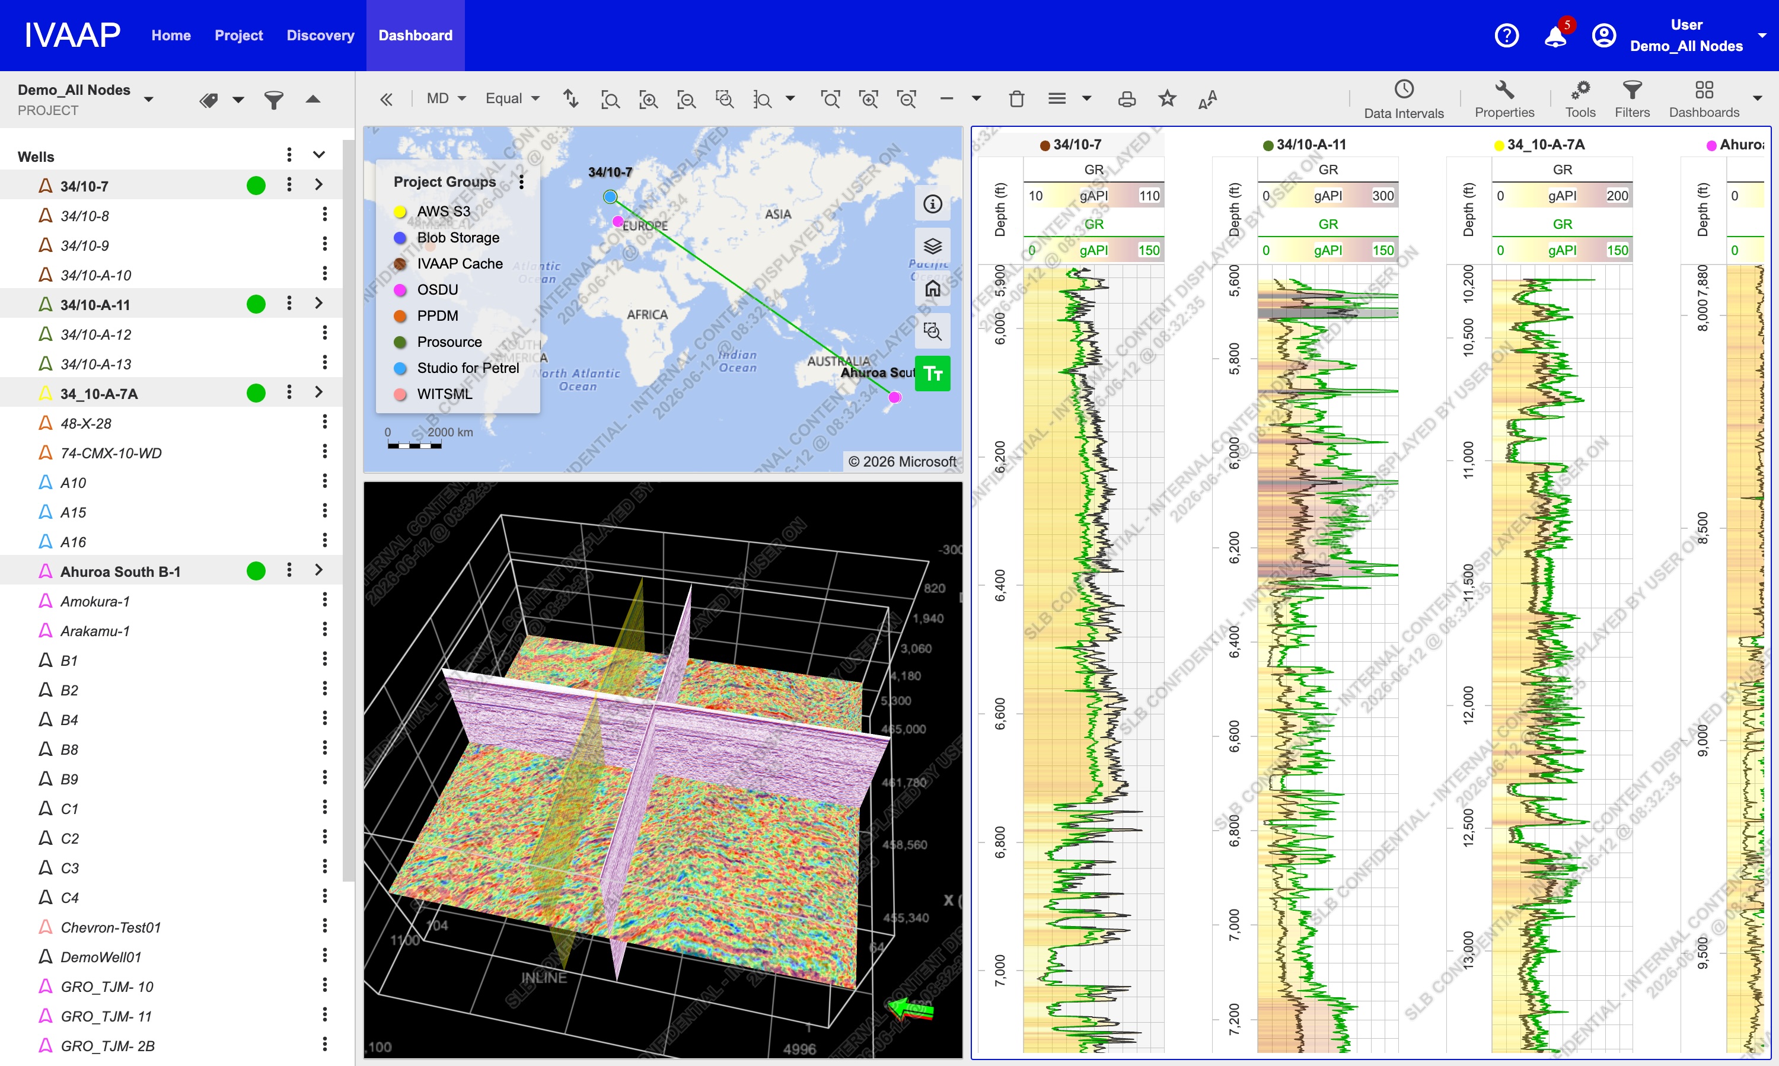Open Properties wrench panel
Viewport: 1779px width, 1066px height.
pyautogui.click(x=1504, y=100)
